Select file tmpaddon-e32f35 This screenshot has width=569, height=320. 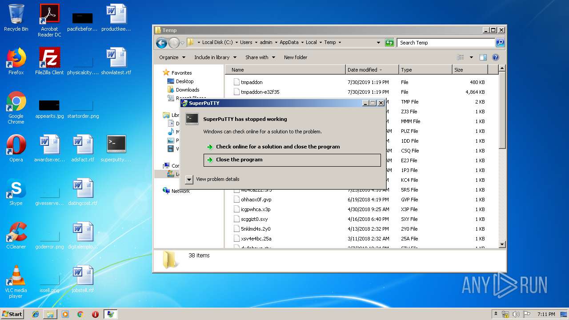tap(260, 92)
